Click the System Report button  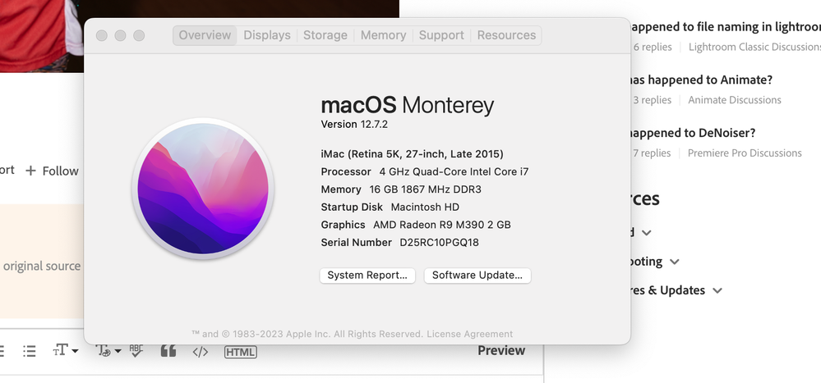pos(367,276)
